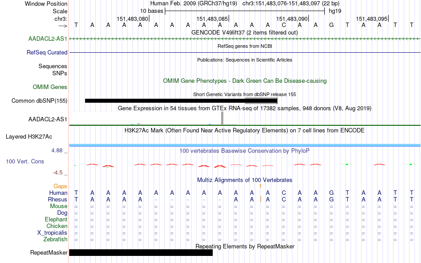Click the Scale label
This screenshot has width=421, height=263.
[x=60, y=12]
